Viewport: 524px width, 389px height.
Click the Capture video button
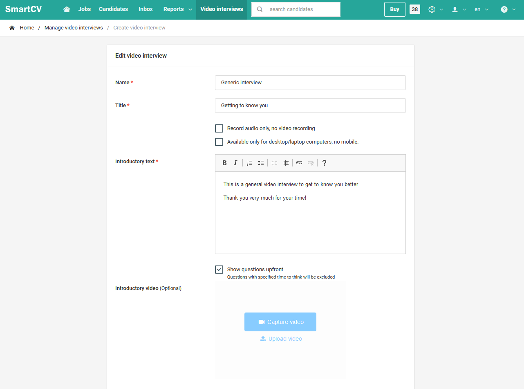(280, 322)
